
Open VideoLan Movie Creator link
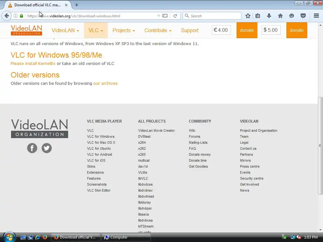156,130
